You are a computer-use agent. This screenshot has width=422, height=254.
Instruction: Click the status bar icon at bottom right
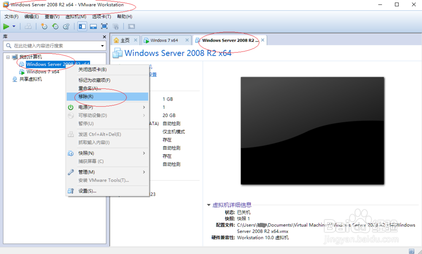pos(411,251)
